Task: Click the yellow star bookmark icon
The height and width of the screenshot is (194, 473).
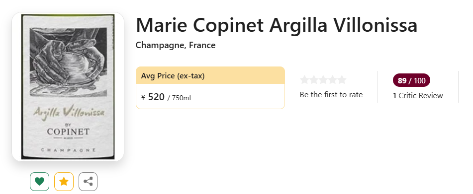Action: click(64, 182)
